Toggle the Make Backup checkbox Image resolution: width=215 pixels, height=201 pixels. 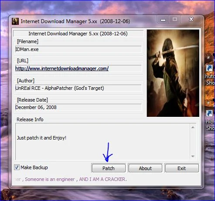tap(17, 167)
